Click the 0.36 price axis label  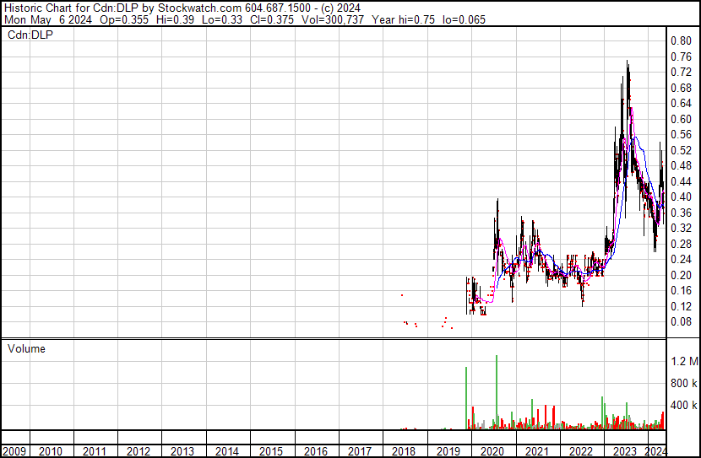click(681, 213)
